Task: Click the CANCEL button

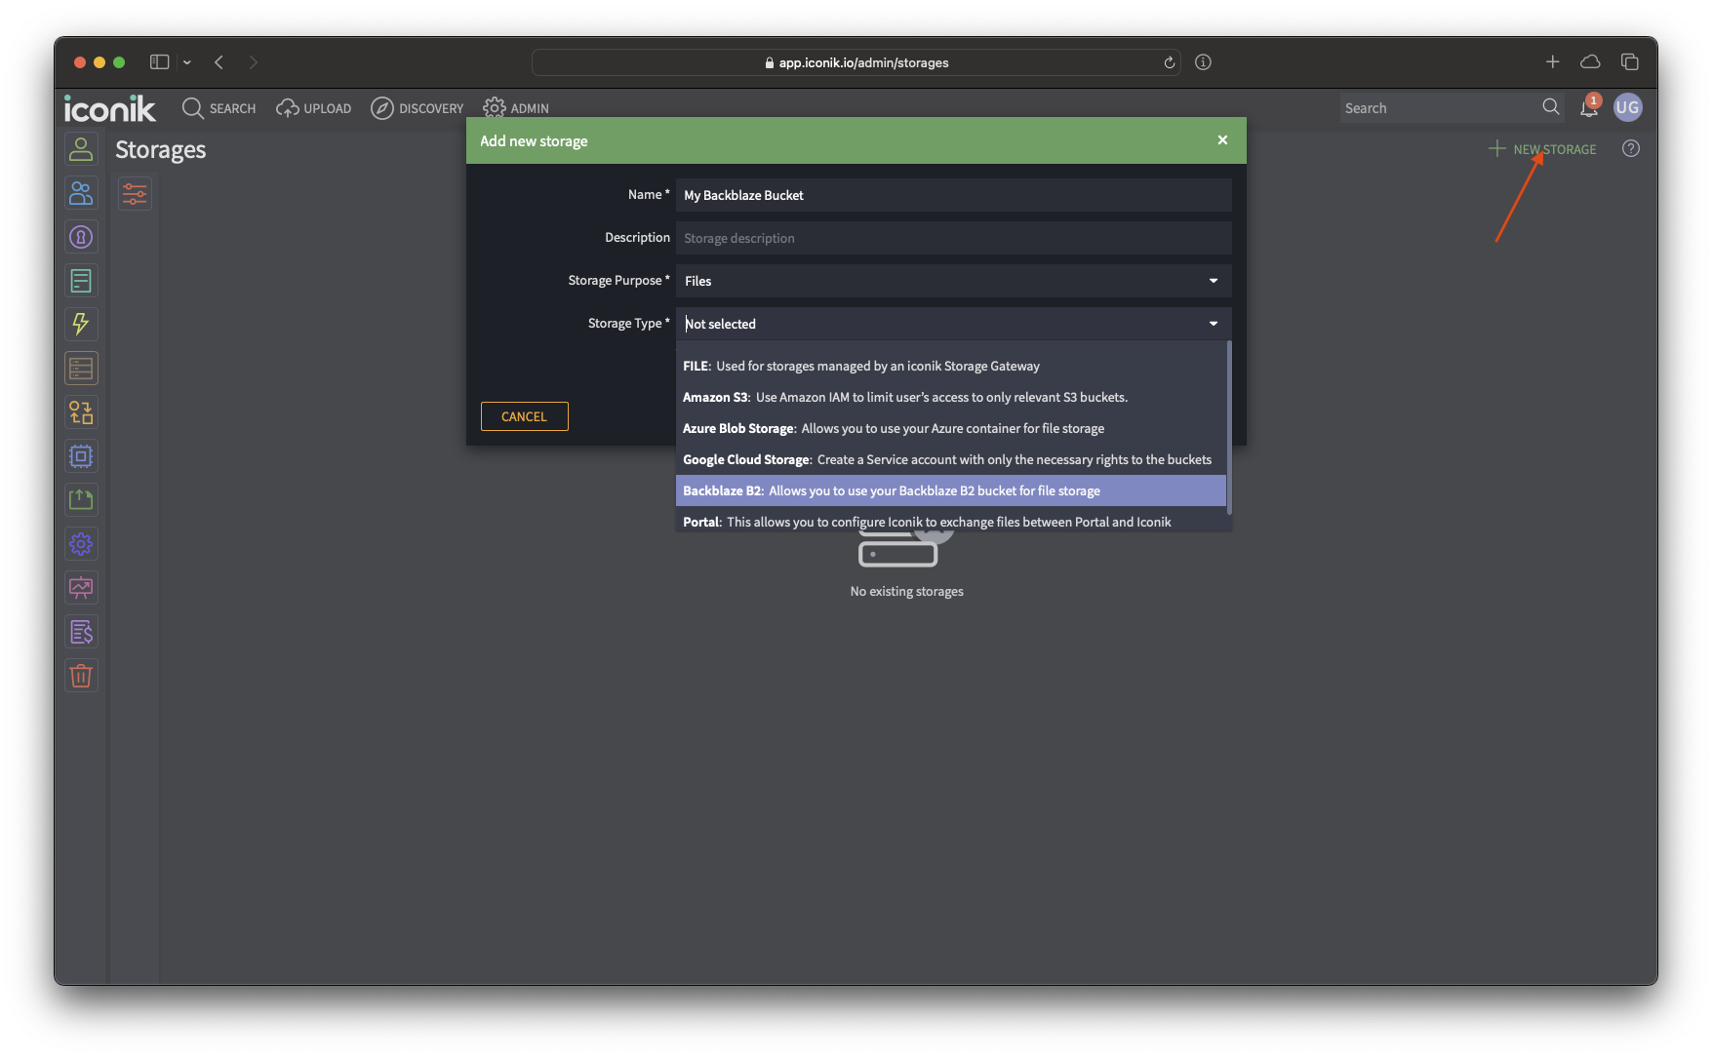Action: 524,416
